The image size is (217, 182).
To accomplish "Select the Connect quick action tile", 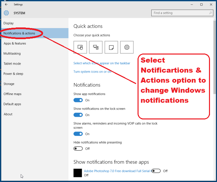I will (x=96, y=47).
